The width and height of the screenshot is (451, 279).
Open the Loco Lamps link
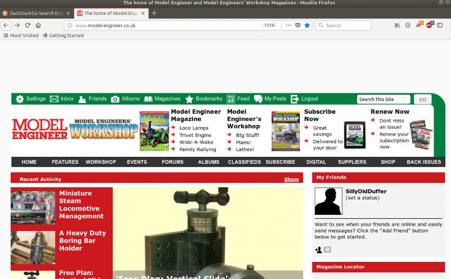click(x=194, y=128)
